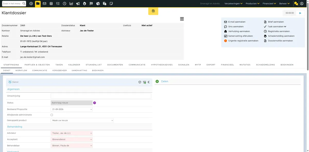The height and width of the screenshot is (152, 309).
Task: Switch to the Hypotheekadvies tab
Action: [x=162, y=65]
